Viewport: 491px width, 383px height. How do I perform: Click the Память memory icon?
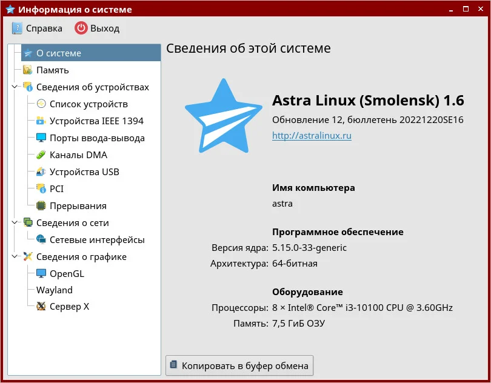pos(27,70)
